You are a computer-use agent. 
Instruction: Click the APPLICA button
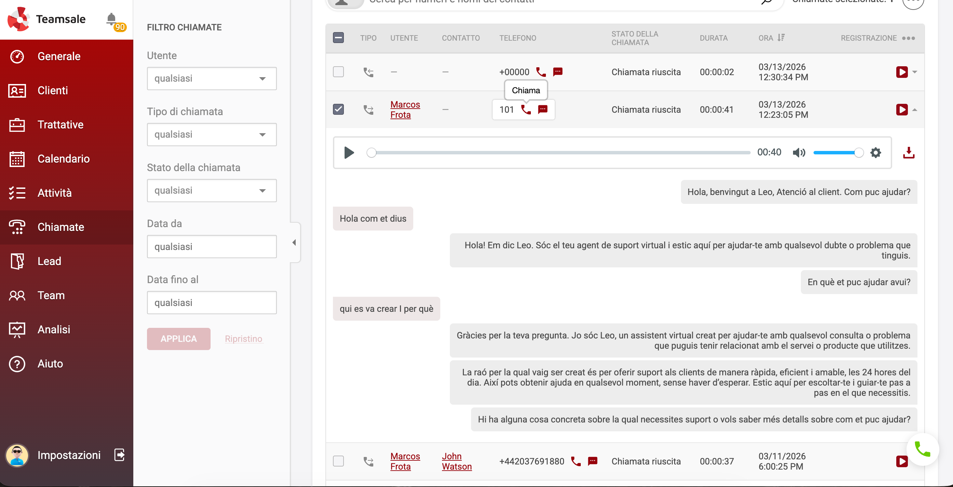[x=178, y=339]
